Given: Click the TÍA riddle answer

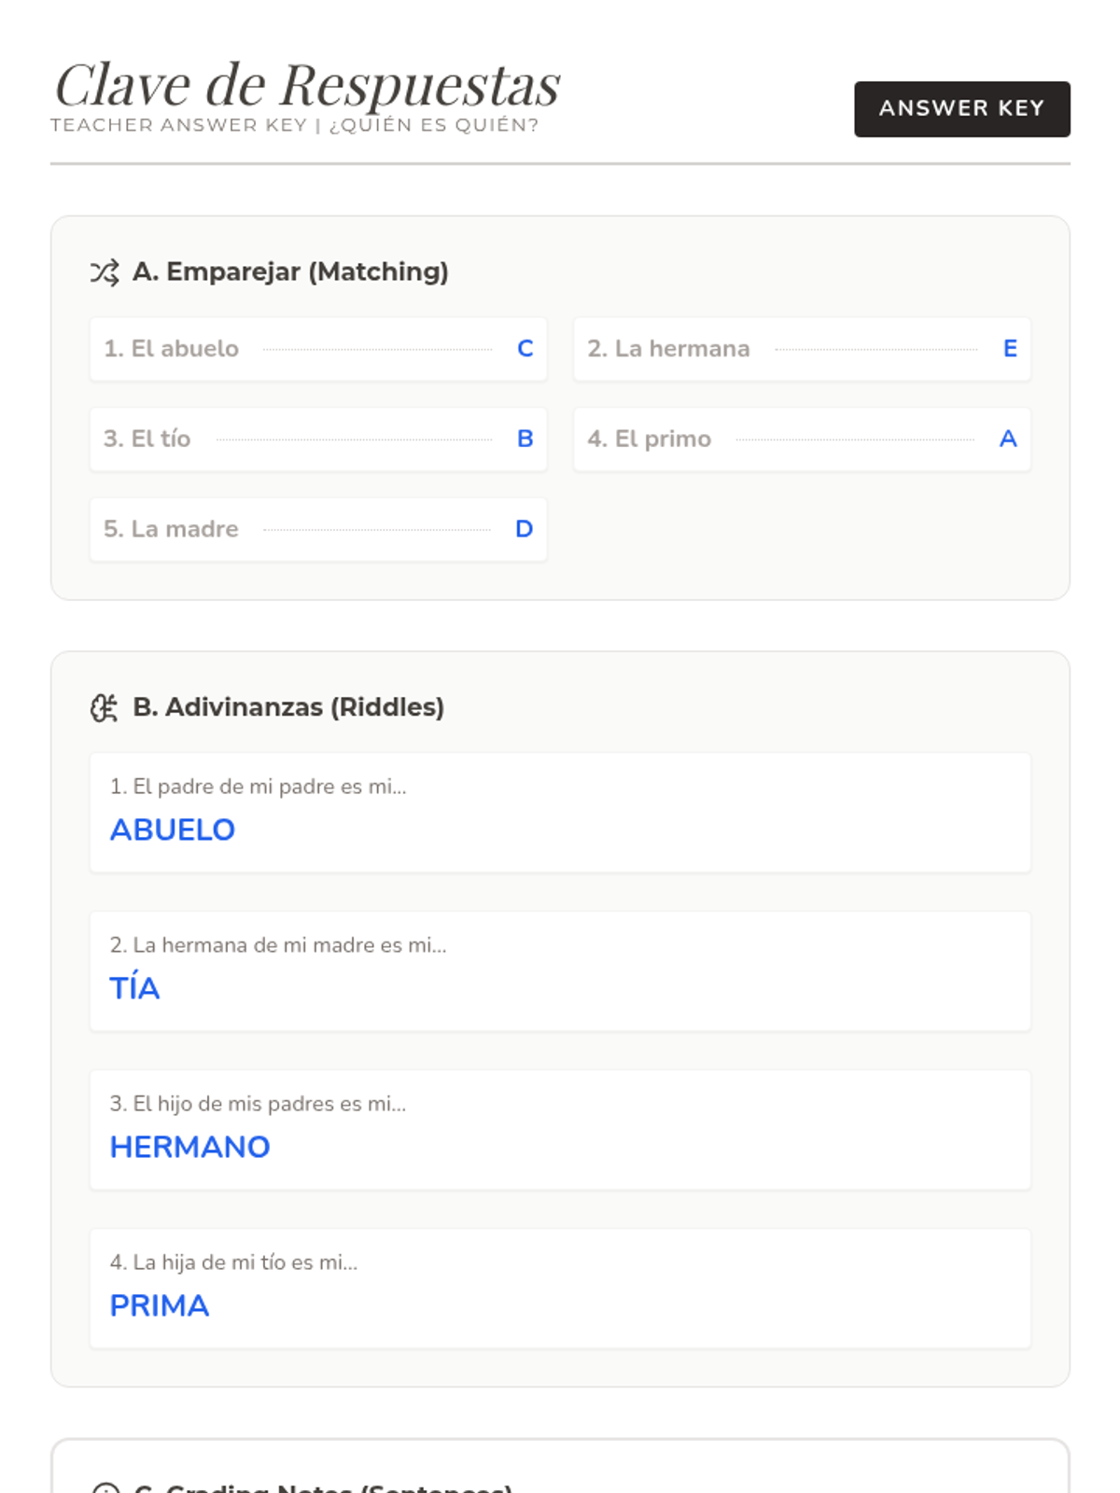Looking at the screenshot, I should pyautogui.click(x=135, y=988).
